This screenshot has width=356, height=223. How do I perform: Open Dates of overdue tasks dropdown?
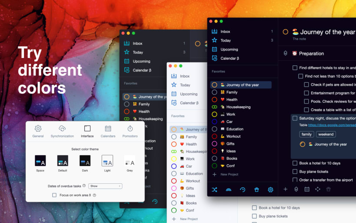(x=105, y=186)
